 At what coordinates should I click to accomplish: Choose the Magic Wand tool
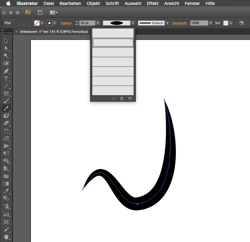pos(6,56)
